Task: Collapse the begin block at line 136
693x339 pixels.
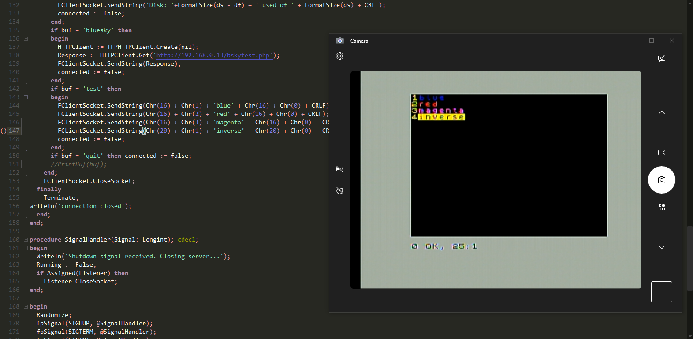Action: [26, 38]
